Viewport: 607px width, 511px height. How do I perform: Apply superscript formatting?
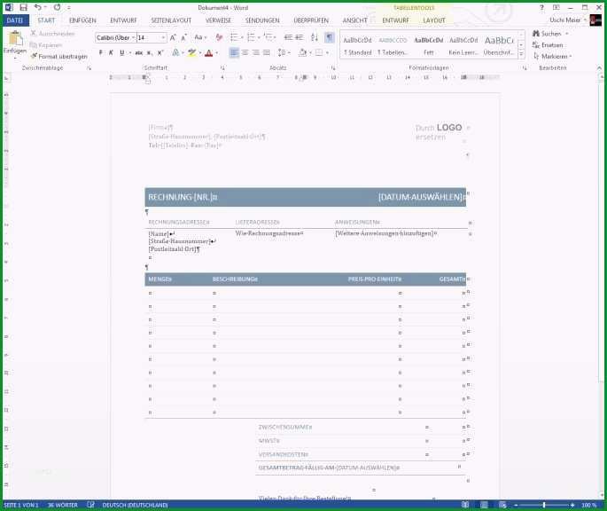click(160, 52)
